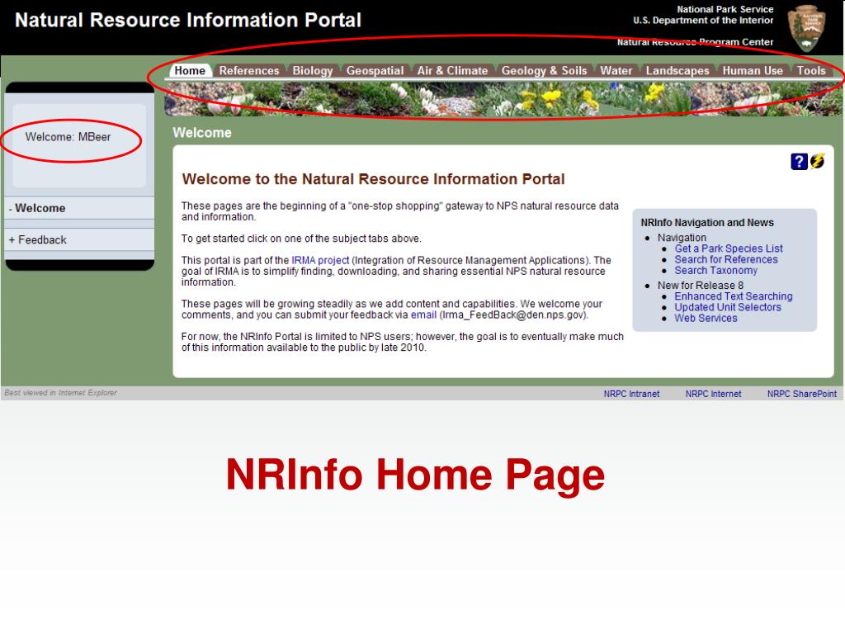Image resolution: width=845 pixels, height=634 pixels.
Task: Switch to the Human Use tab
Action: [x=753, y=71]
